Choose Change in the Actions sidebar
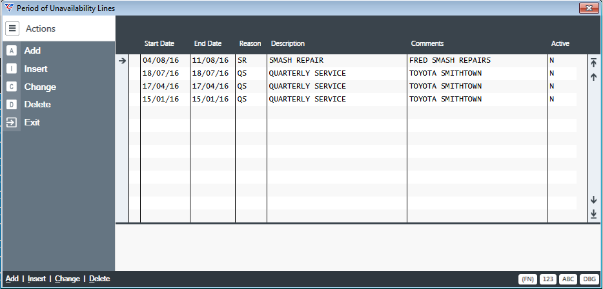The image size is (603, 289). 40,87
